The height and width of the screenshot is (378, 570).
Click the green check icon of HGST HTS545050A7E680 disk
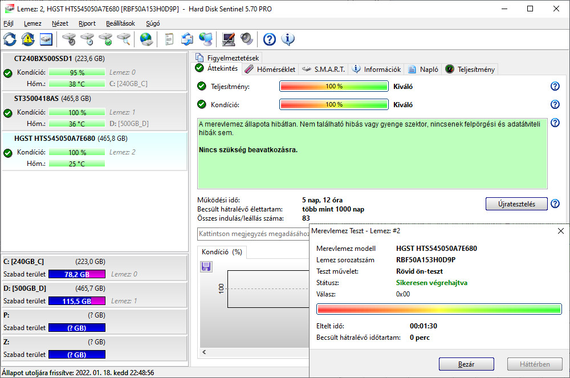(x=8, y=153)
